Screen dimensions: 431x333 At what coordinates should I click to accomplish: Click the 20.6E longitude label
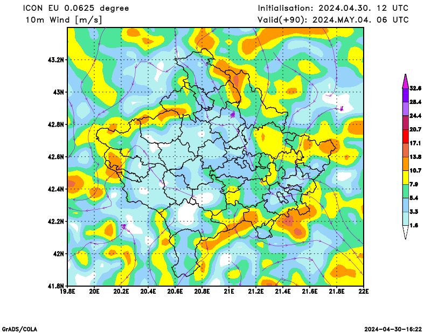pos(175,291)
